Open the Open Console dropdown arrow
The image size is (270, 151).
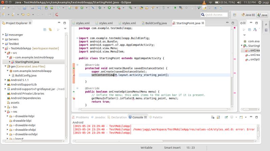click(246, 117)
